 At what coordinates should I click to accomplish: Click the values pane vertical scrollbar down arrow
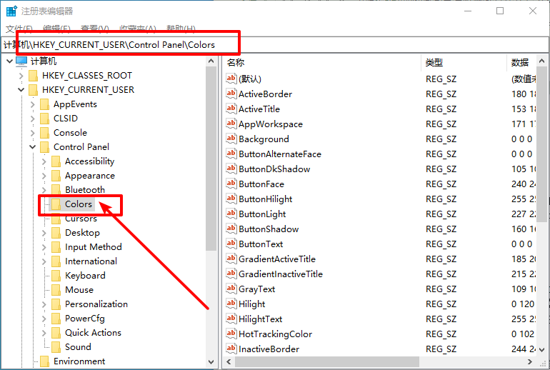click(542, 350)
